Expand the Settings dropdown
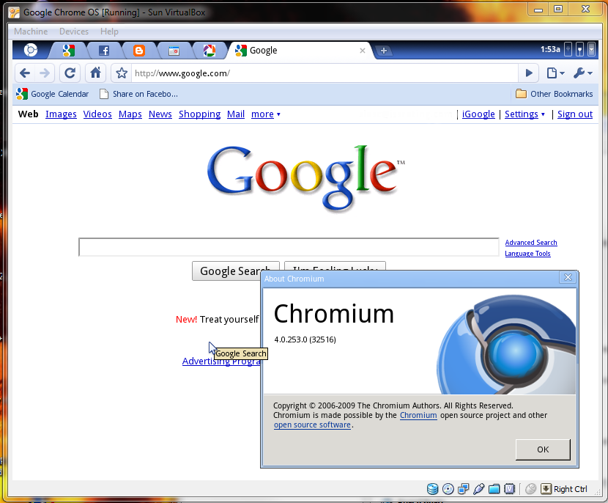 (x=524, y=114)
